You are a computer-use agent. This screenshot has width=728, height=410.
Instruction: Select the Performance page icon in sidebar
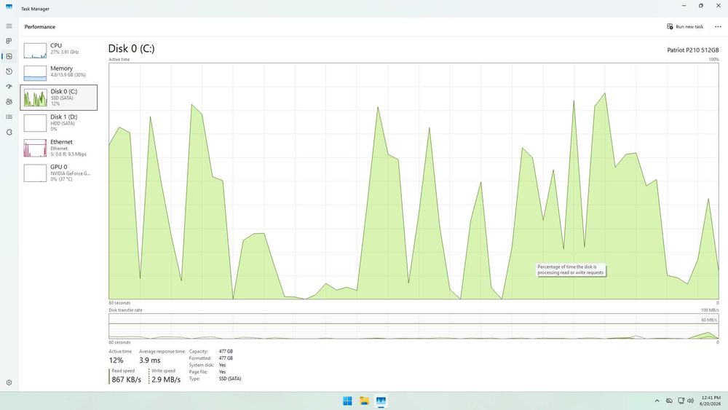pyautogui.click(x=9, y=56)
